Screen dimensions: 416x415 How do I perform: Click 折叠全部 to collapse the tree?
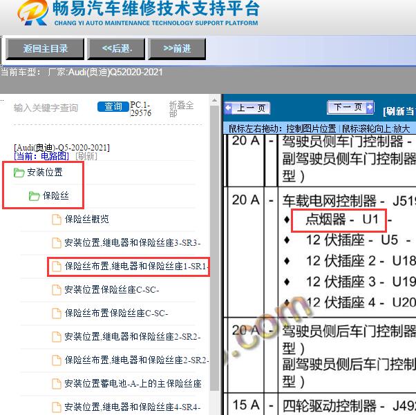click(x=181, y=109)
